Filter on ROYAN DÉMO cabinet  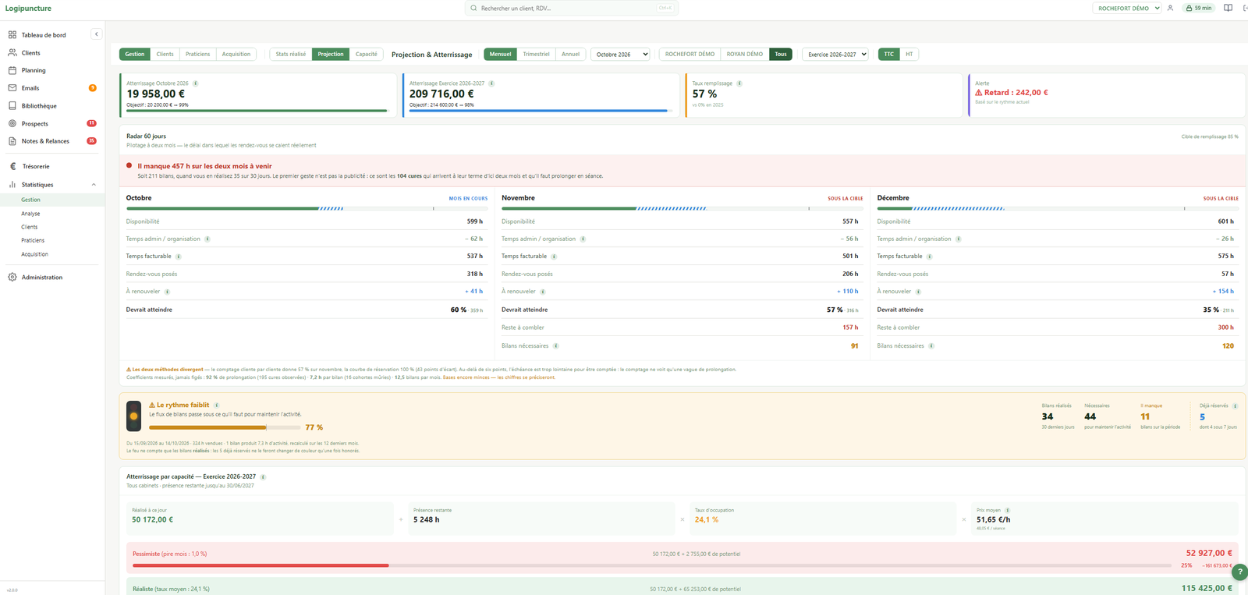(745, 54)
